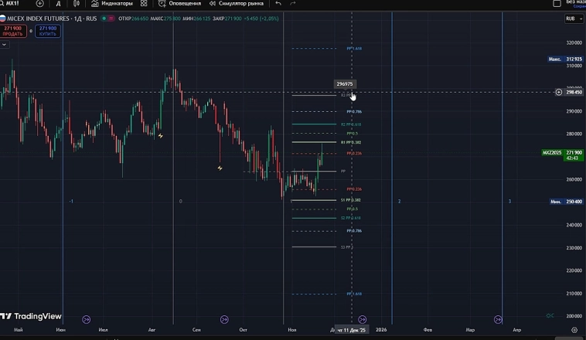Screen dimensions: 586x340
Task: Start the Симулятор рынка replay
Action: coord(236,4)
